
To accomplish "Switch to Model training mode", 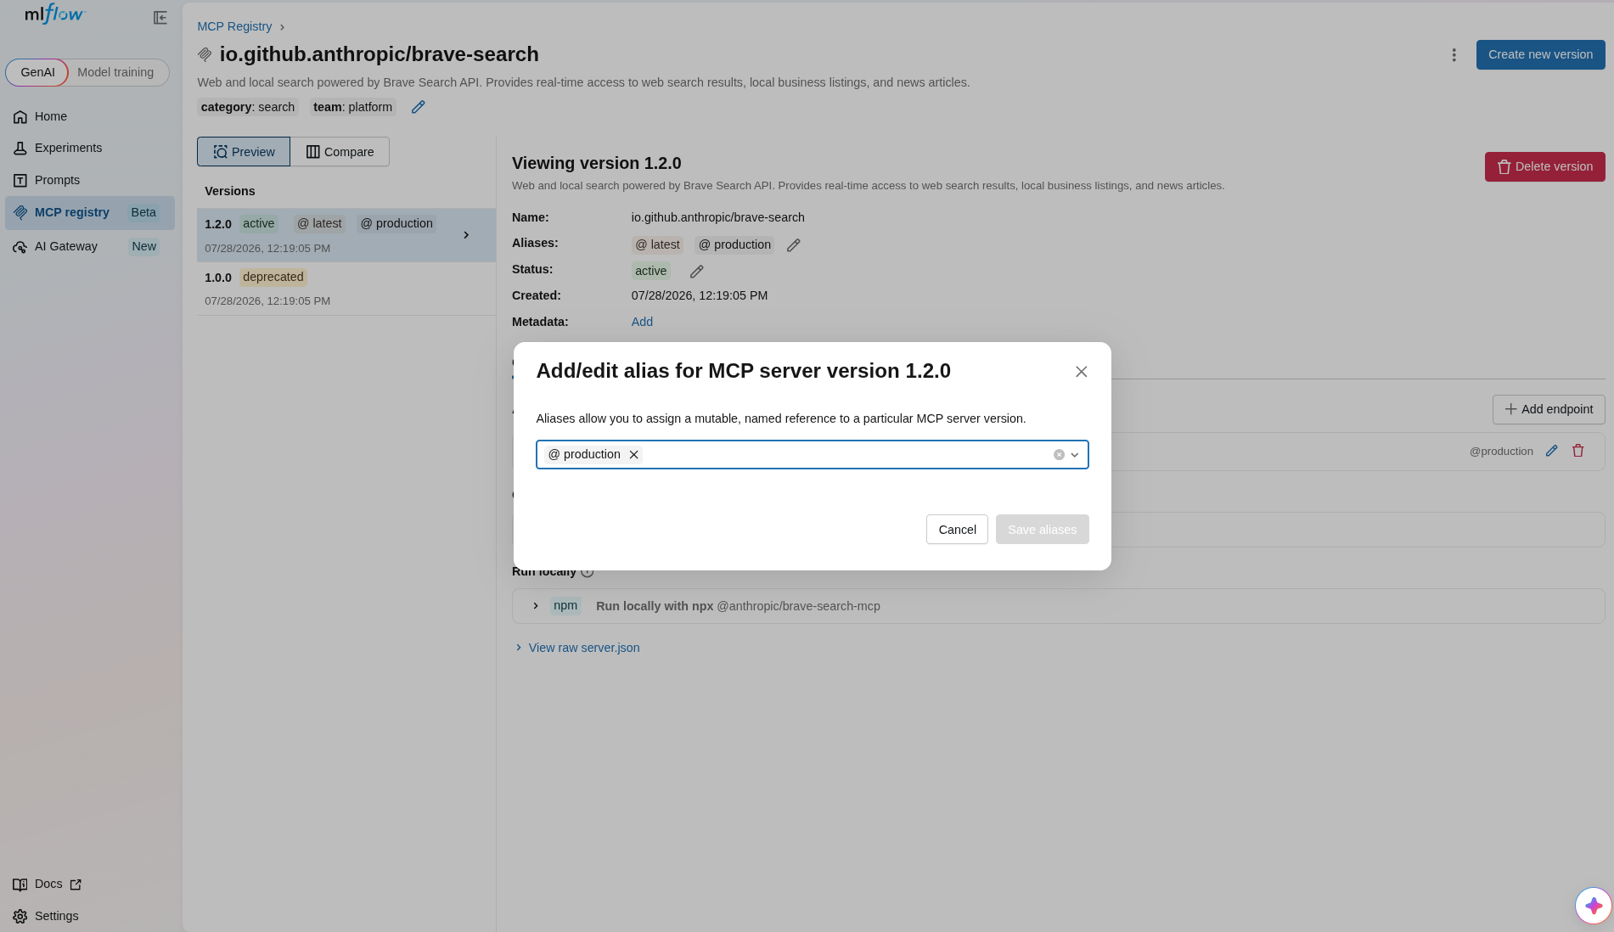I will click(115, 72).
